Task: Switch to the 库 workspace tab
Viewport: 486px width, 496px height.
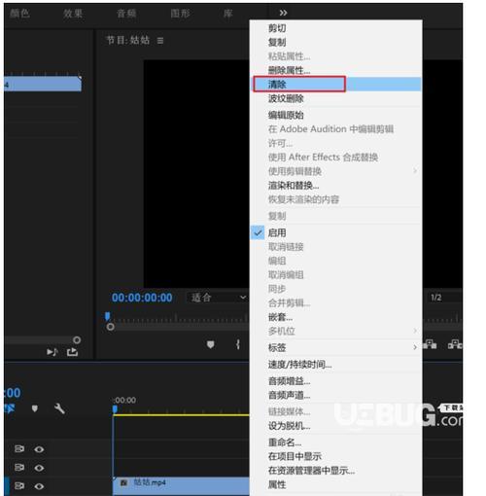Action: coord(228,14)
